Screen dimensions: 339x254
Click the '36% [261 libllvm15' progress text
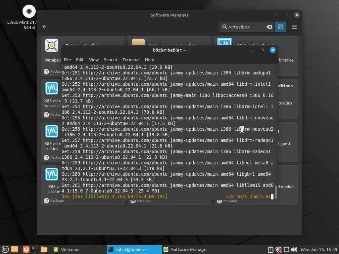[x=114, y=196]
